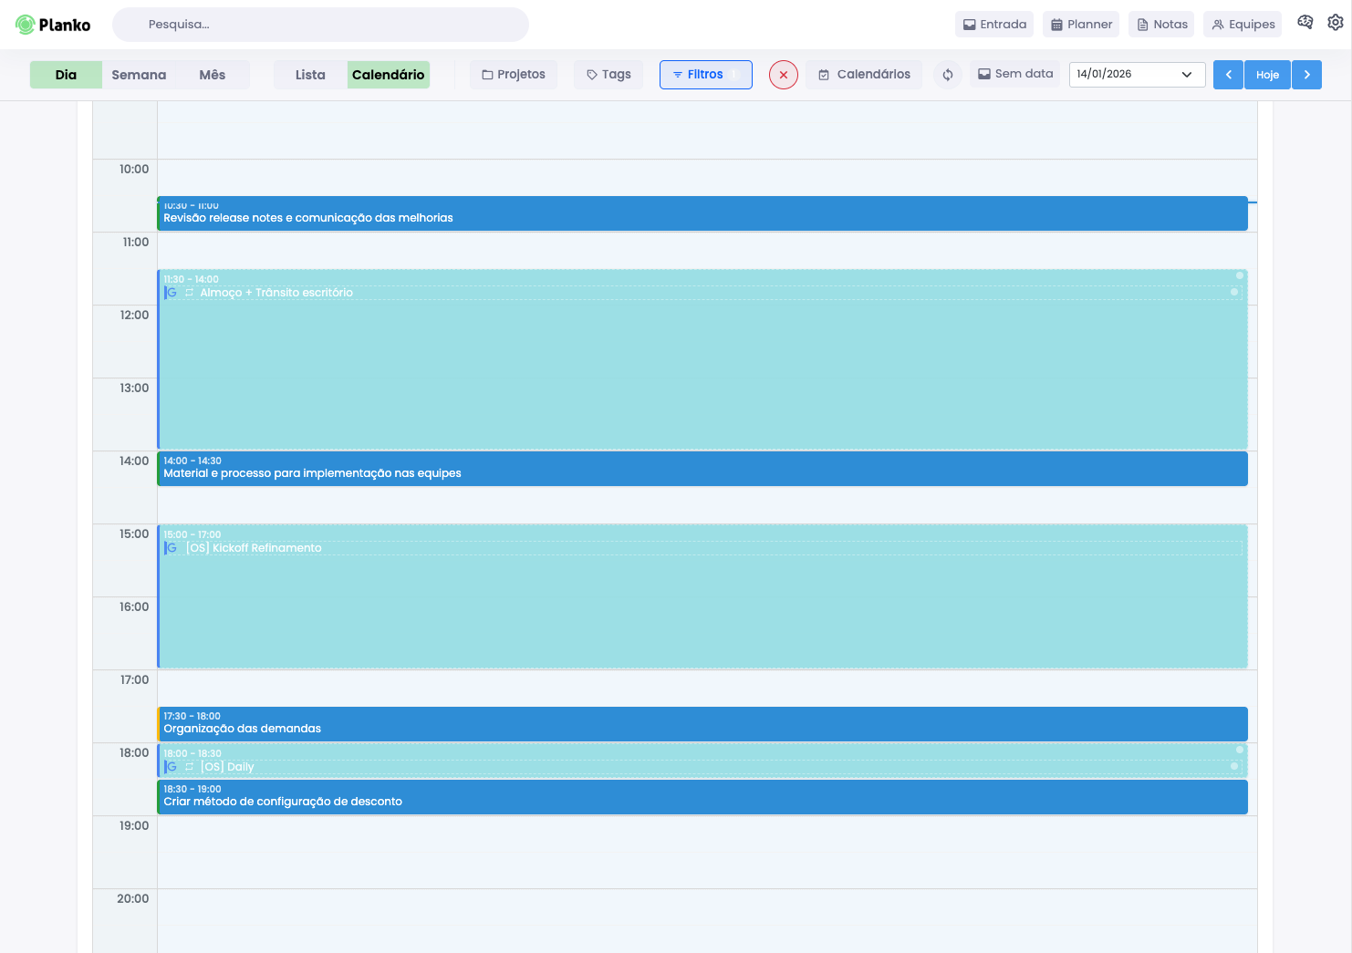Viewport: 1352px width, 953px height.
Task: Click the 15:00 - 17:00 event time
Action: tap(192, 534)
